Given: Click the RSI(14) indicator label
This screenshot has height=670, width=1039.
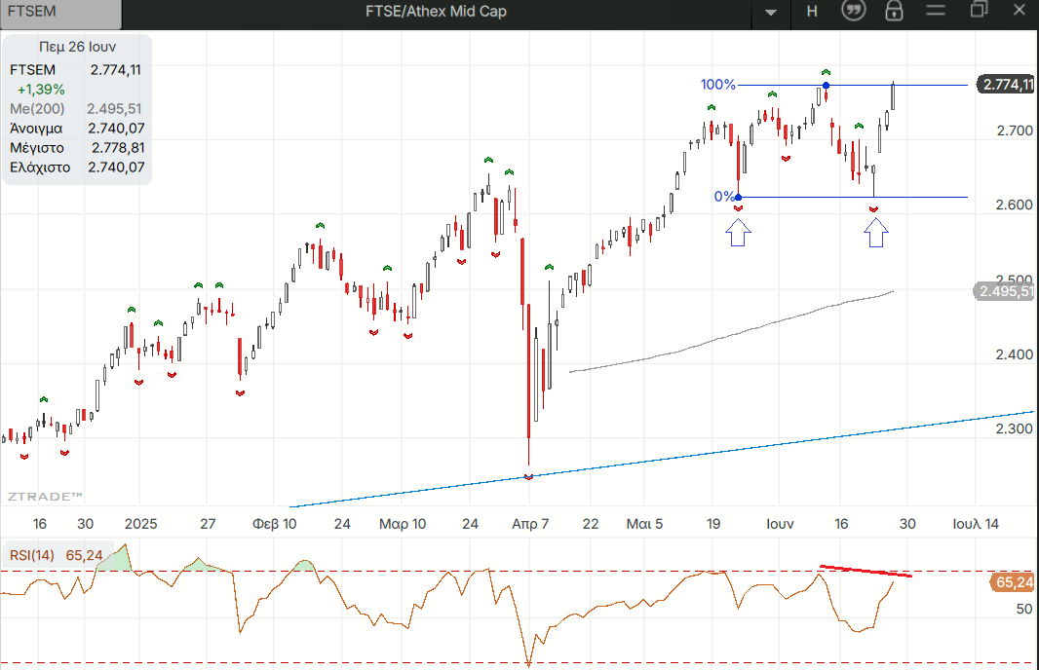Looking at the screenshot, I should coord(32,555).
